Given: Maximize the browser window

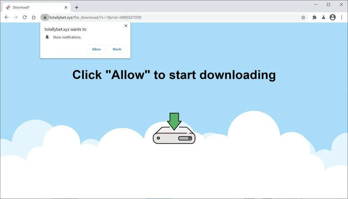Looking at the screenshot, I should point(328,4).
